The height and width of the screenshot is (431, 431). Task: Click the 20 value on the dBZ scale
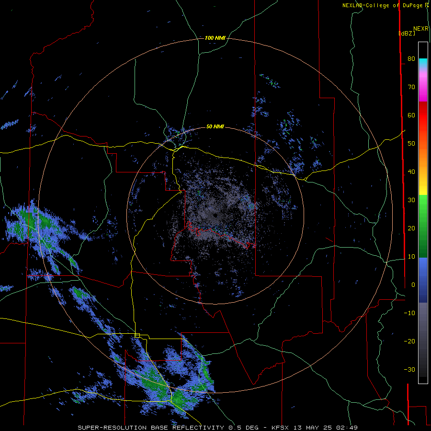411,228
